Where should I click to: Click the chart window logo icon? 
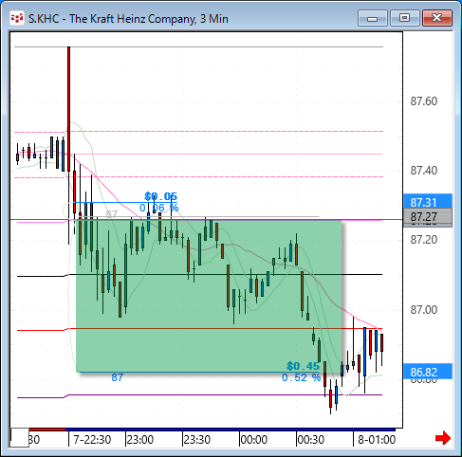[x=17, y=18]
